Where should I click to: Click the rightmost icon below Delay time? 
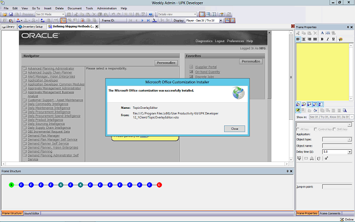[x=326, y=158]
